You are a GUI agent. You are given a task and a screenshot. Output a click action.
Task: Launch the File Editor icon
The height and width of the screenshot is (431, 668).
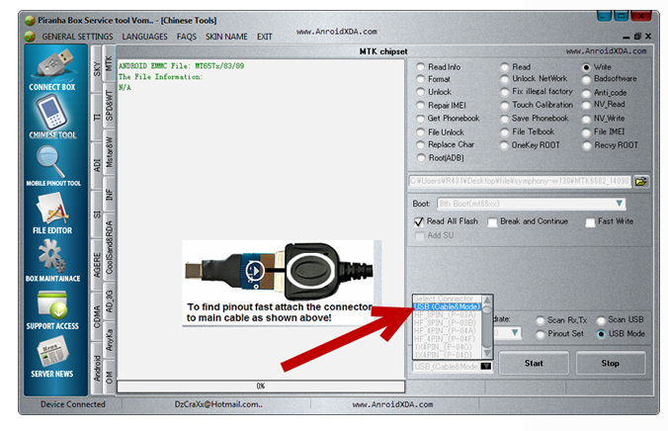tap(52, 208)
